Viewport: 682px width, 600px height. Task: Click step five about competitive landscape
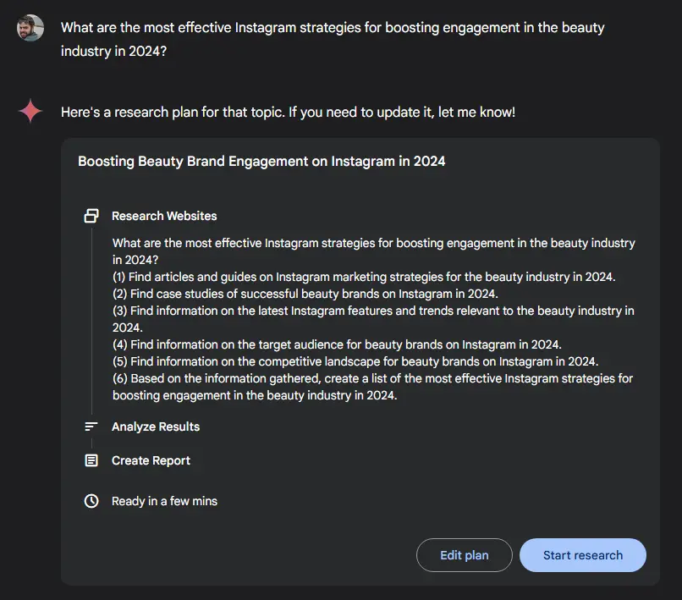355,361
